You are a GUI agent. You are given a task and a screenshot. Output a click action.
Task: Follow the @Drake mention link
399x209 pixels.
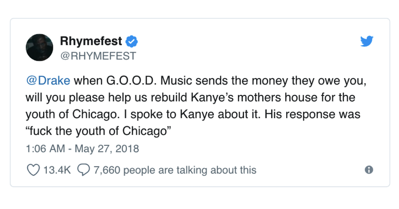48,81
